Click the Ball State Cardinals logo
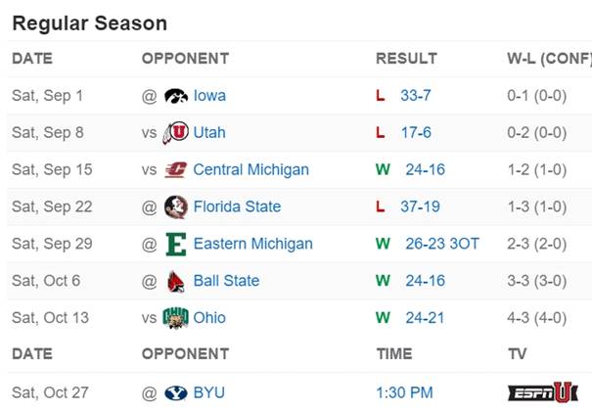 [x=176, y=281]
